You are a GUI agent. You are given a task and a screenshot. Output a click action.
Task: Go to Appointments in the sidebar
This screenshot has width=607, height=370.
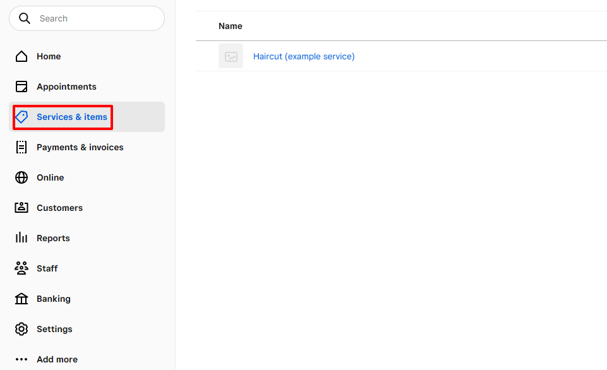(x=66, y=87)
